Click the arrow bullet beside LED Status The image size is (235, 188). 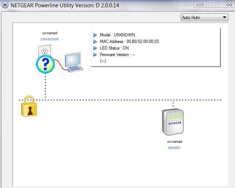pyautogui.click(x=95, y=48)
